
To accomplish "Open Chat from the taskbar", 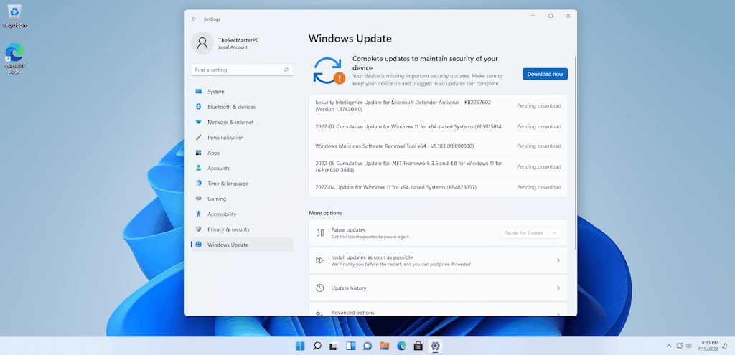I will click(x=367, y=346).
